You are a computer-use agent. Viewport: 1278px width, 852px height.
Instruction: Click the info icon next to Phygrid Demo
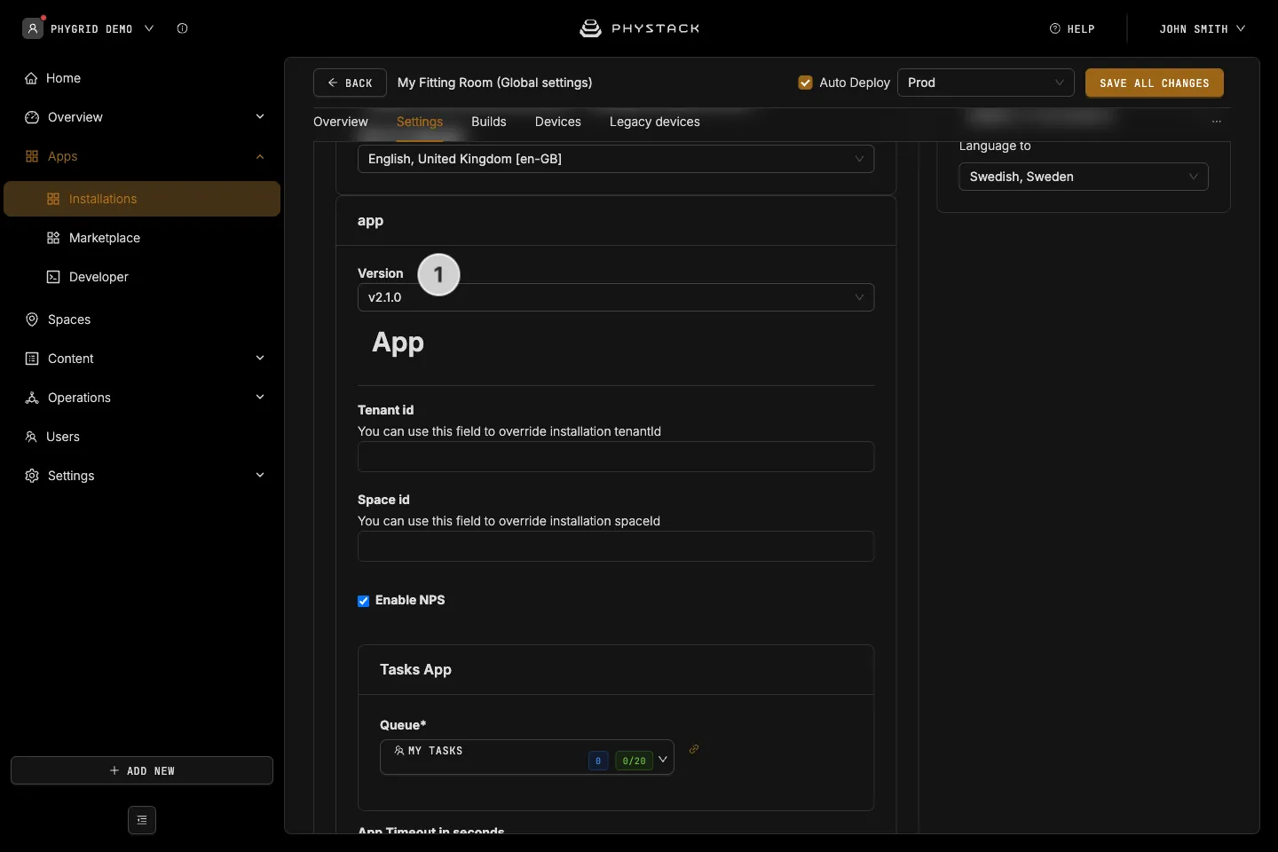tap(182, 28)
